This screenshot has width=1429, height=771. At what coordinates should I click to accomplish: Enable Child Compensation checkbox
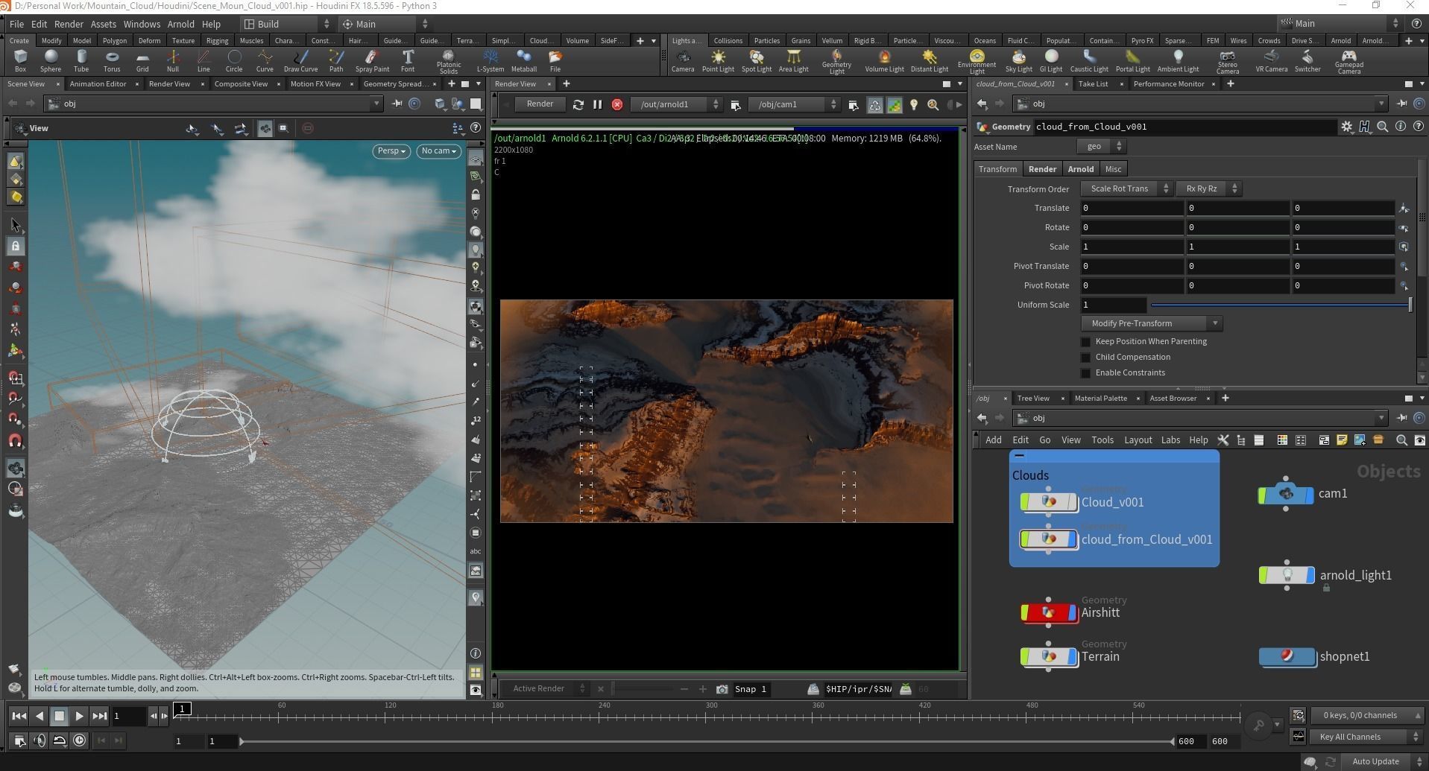click(x=1086, y=357)
